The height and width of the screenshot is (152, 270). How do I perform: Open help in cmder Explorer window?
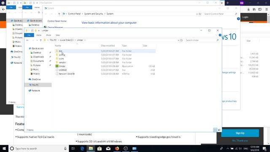220,35
